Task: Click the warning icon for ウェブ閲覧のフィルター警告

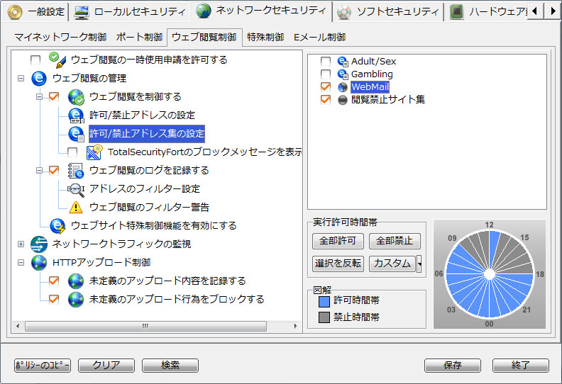Action: click(76, 207)
